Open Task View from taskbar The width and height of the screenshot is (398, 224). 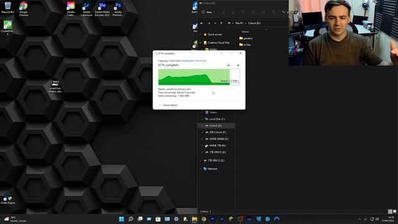click(x=140, y=219)
